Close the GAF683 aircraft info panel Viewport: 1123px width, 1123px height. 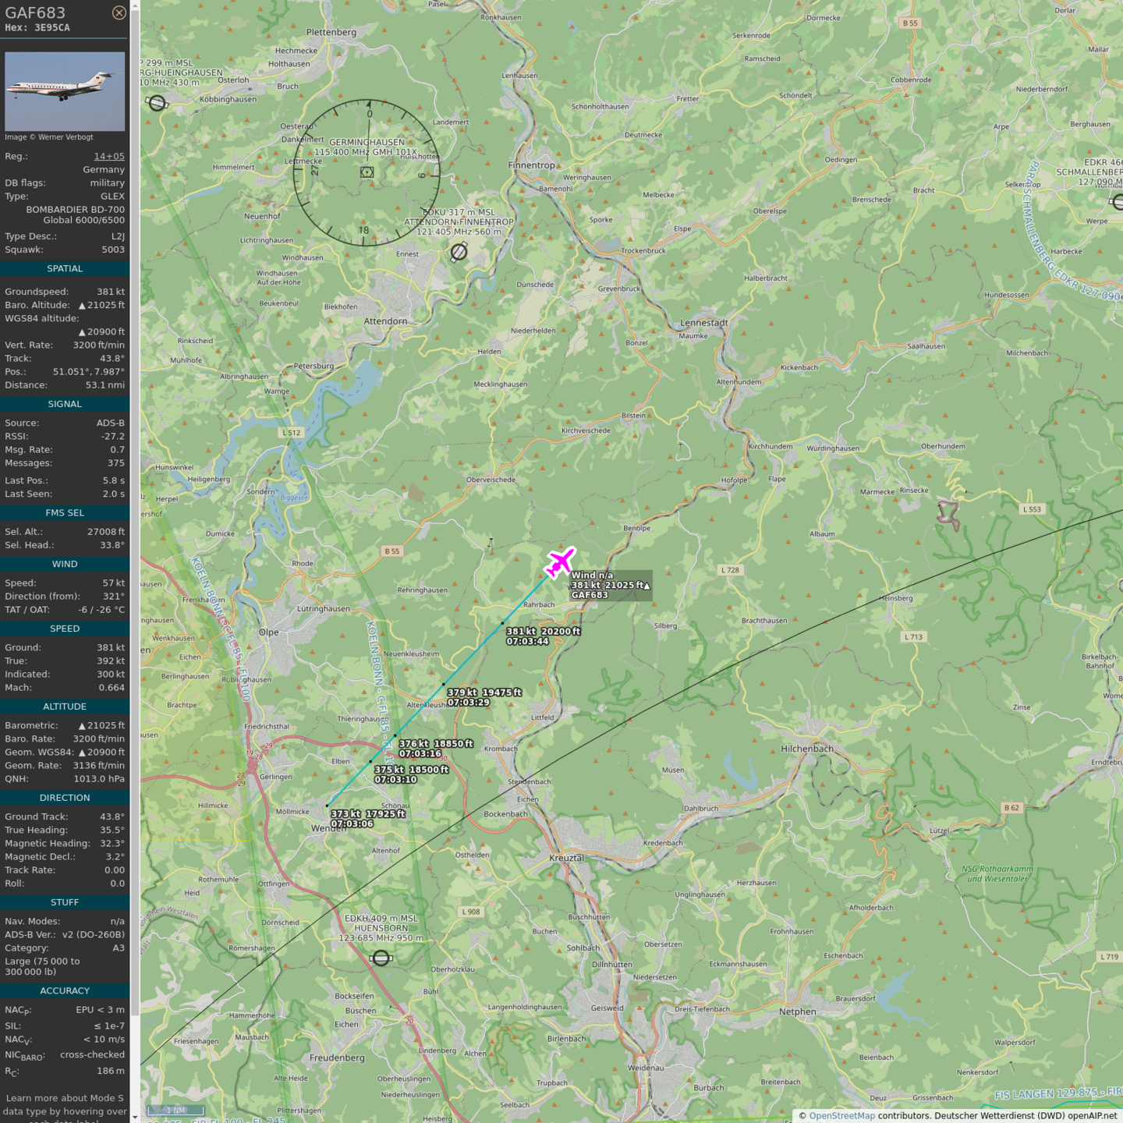[x=119, y=12]
